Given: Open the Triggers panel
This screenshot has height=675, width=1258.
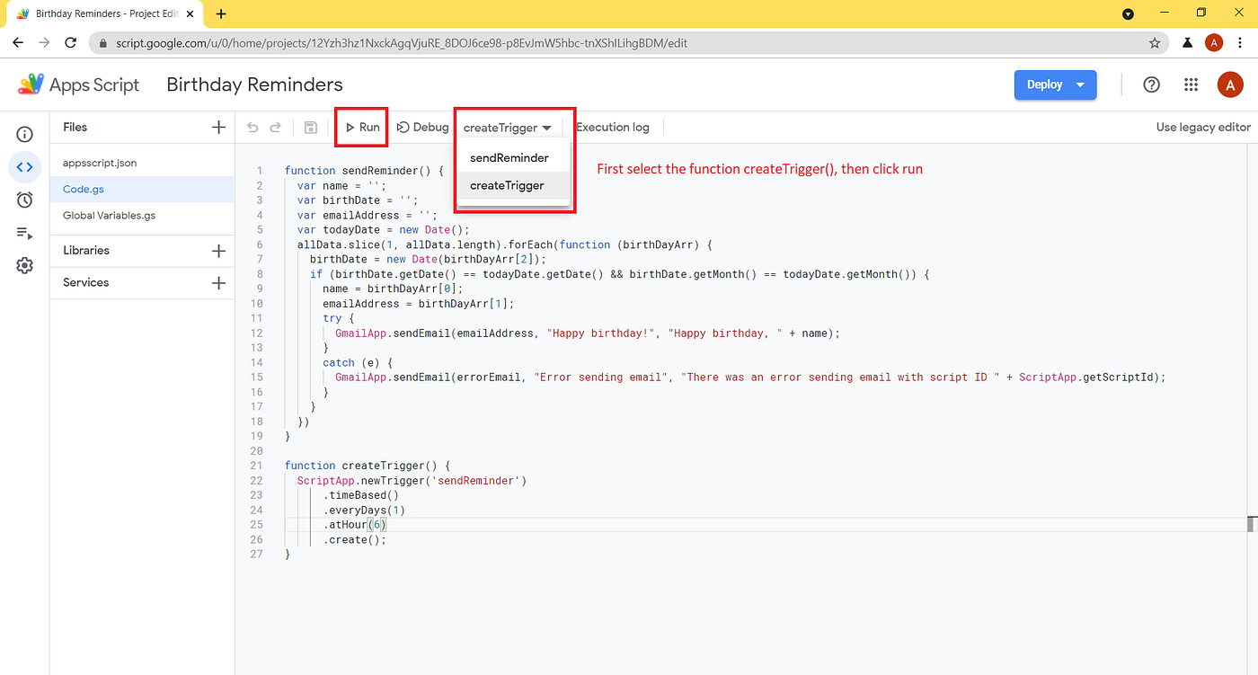Looking at the screenshot, I should (x=24, y=200).
